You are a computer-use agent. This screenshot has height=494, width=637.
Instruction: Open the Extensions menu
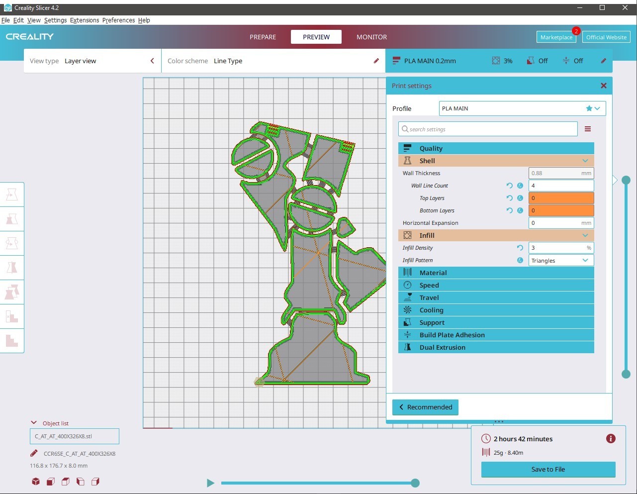85,20
